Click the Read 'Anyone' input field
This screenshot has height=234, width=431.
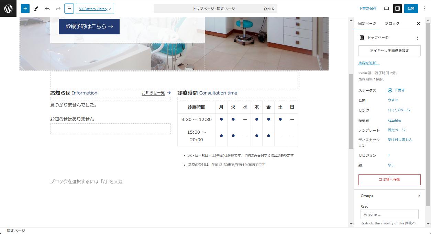pyautogui.click(x=389, y=214)
